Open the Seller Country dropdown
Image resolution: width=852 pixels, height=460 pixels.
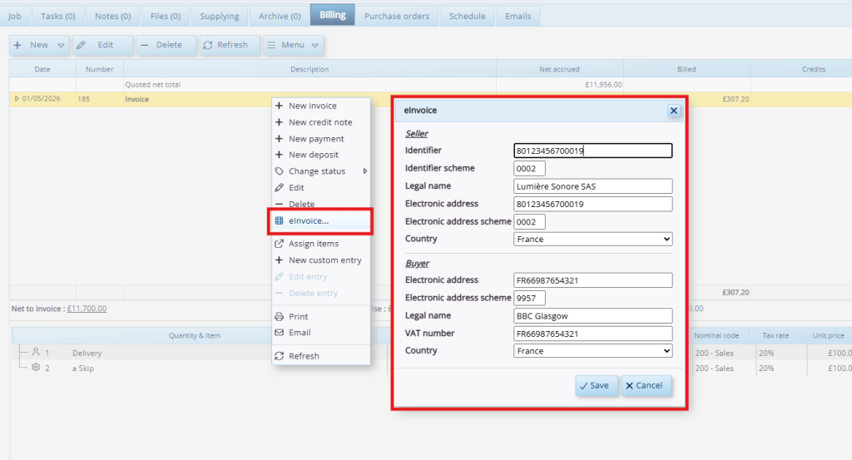click(592, 239)
